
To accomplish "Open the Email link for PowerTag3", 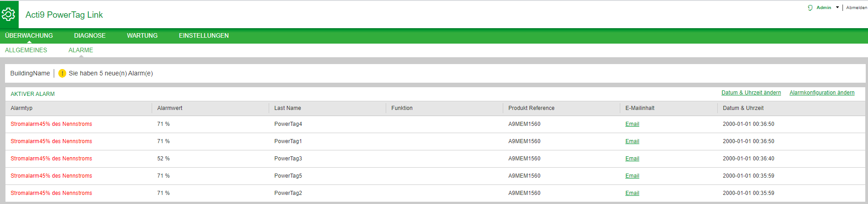I will tap(632, 159).
